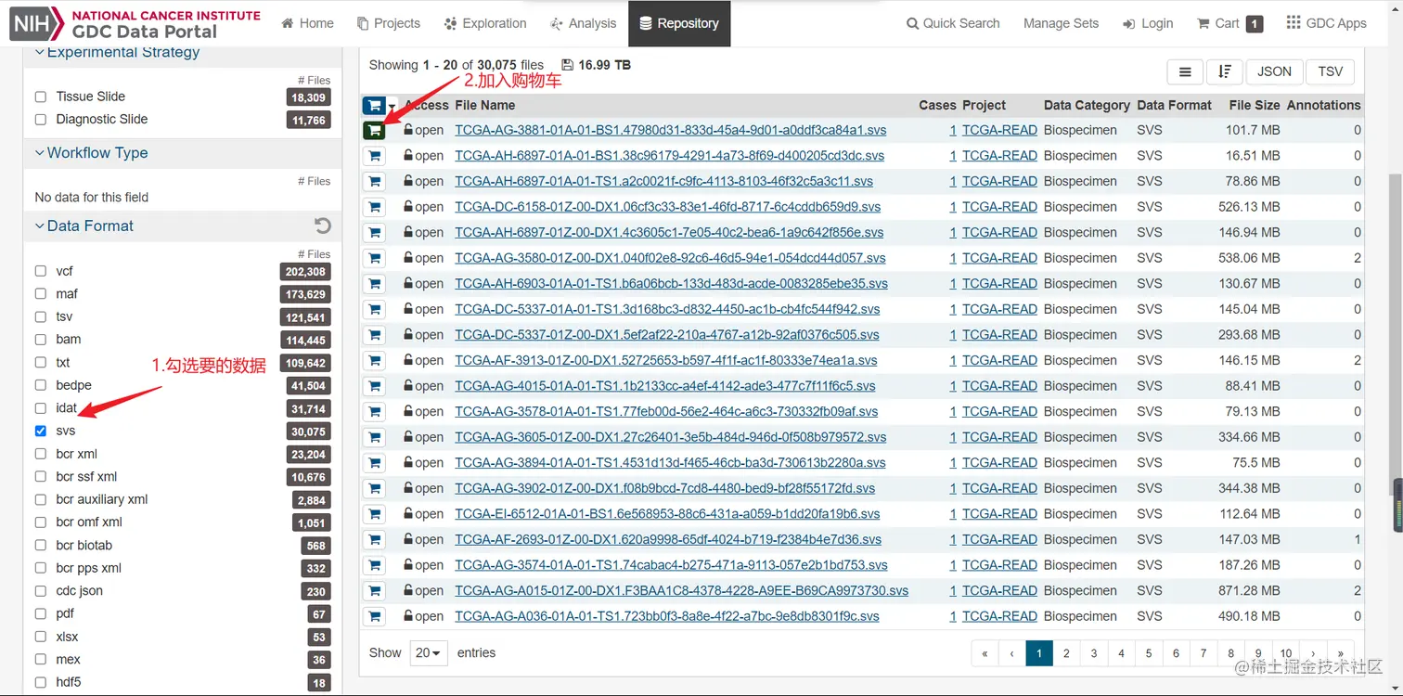This screenshot has width=1403, height=696.
Task: Add TCGA-EI-6512-01A-01-BS1 file to cart
Action: coord(374,513)
